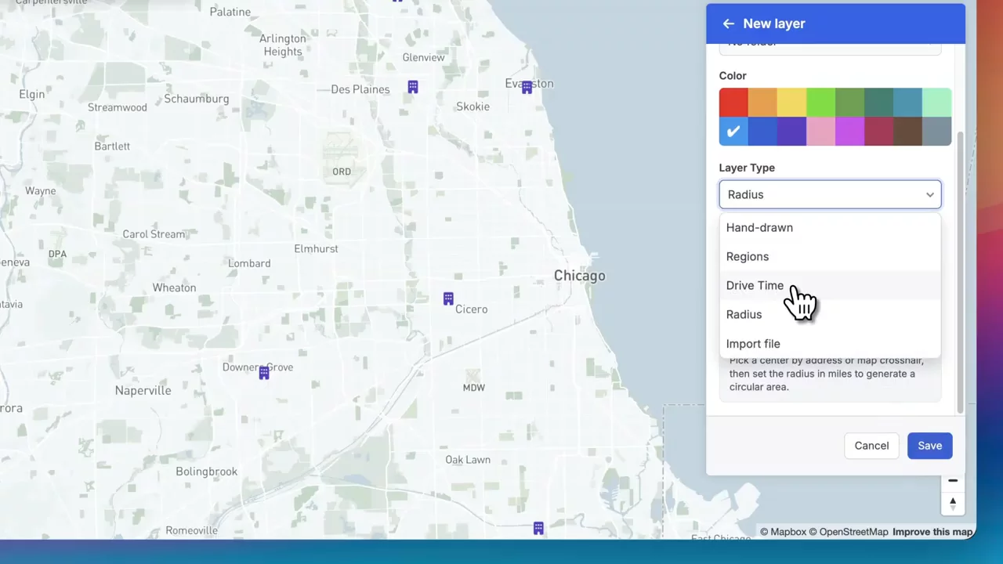Click the Streamwood map label
Screen dimensions: 1003x564
tap(118, 107)
